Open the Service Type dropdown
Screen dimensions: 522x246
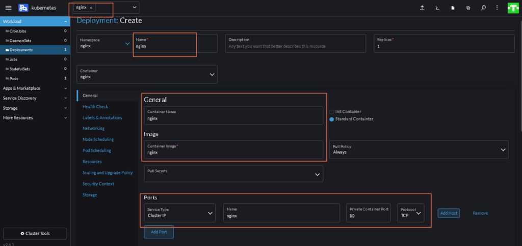180,213
